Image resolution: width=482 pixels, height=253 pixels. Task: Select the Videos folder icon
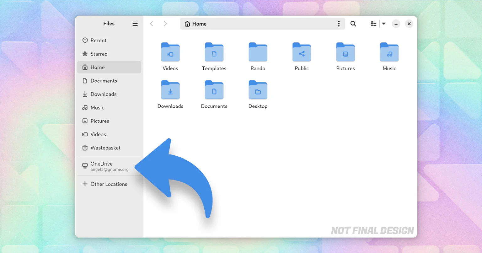(170, 52)
